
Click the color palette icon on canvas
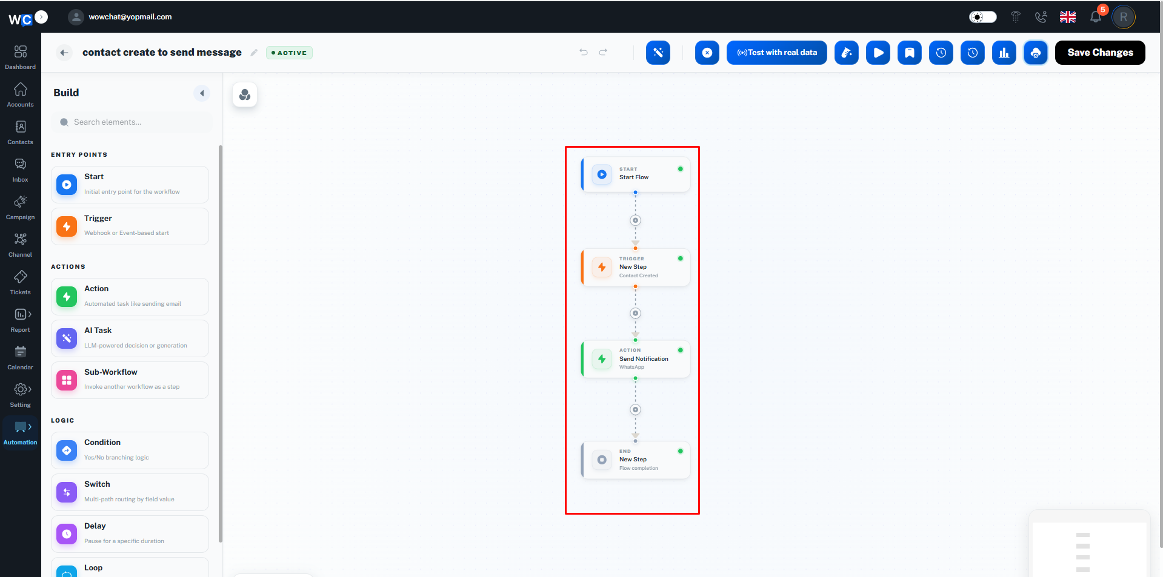click(x=245, y=94)
